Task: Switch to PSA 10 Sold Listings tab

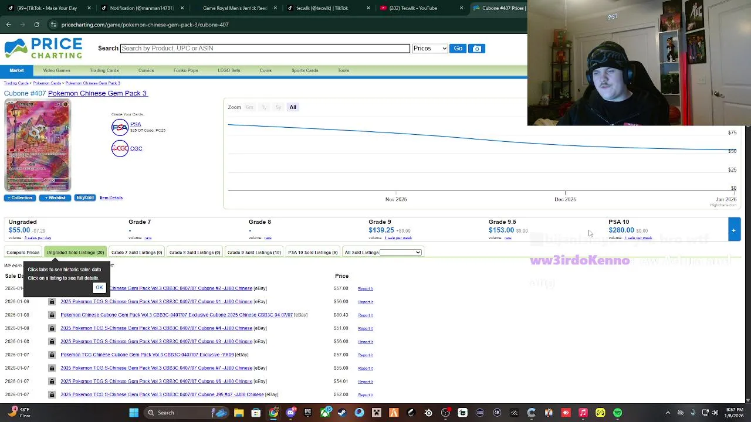Action: 313,253
